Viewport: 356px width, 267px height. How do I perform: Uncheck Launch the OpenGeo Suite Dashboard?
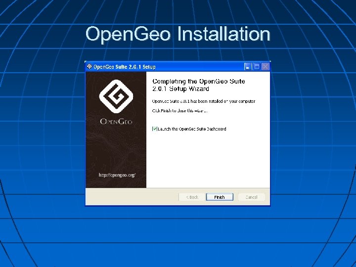pyautogui.click(x=154, y=129)
